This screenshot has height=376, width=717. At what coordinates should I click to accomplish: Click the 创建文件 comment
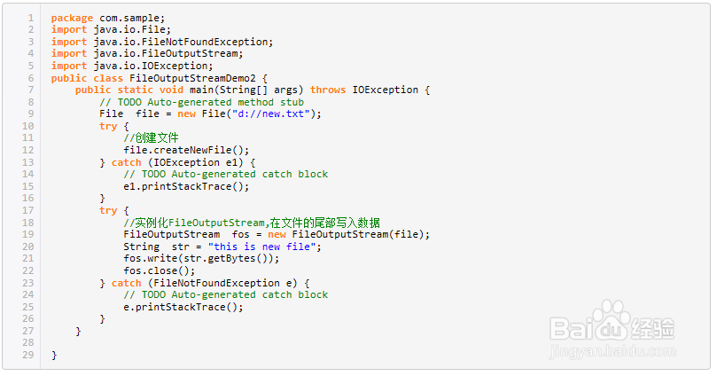[152, 137]
